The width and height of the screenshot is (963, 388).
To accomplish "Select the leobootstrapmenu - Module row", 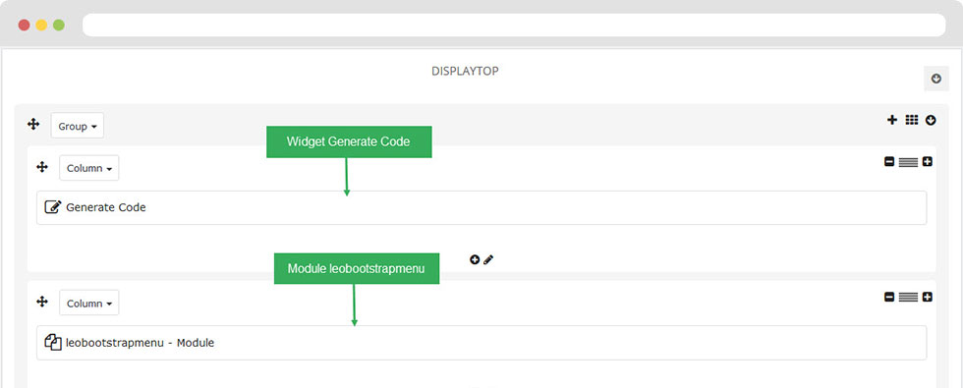I will (x=481, y=343).
